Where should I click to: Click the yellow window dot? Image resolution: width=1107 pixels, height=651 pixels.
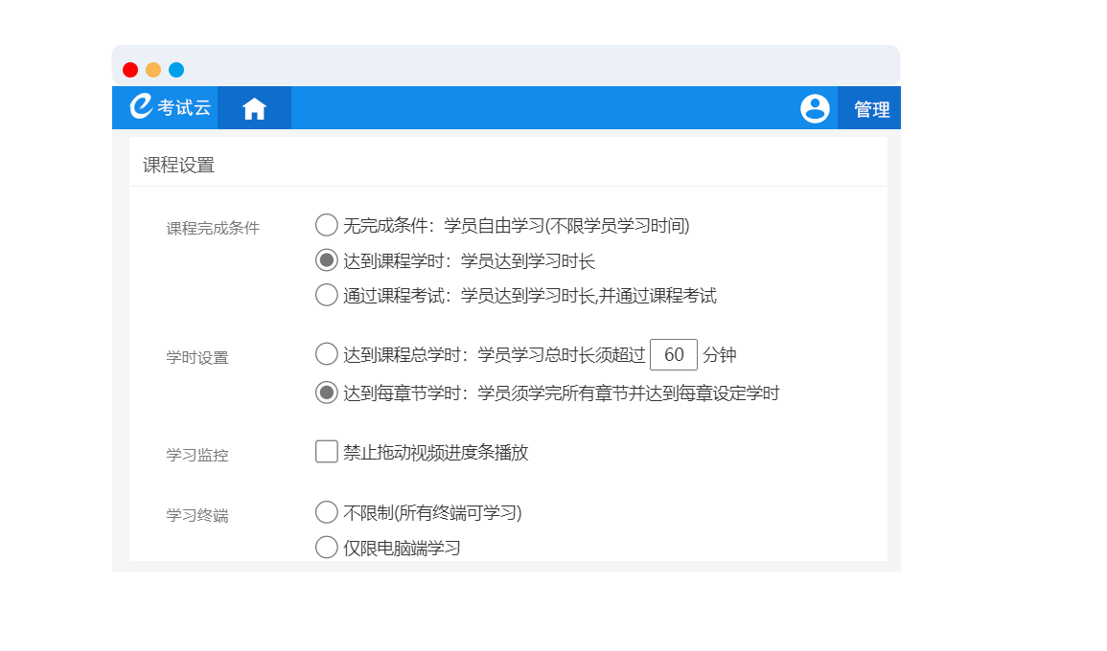[153, 70]
